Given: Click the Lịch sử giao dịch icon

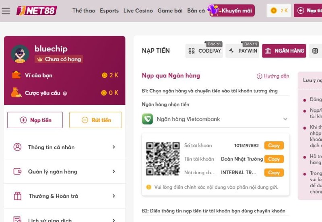Looking at the screenshot, I should point(17,219).
